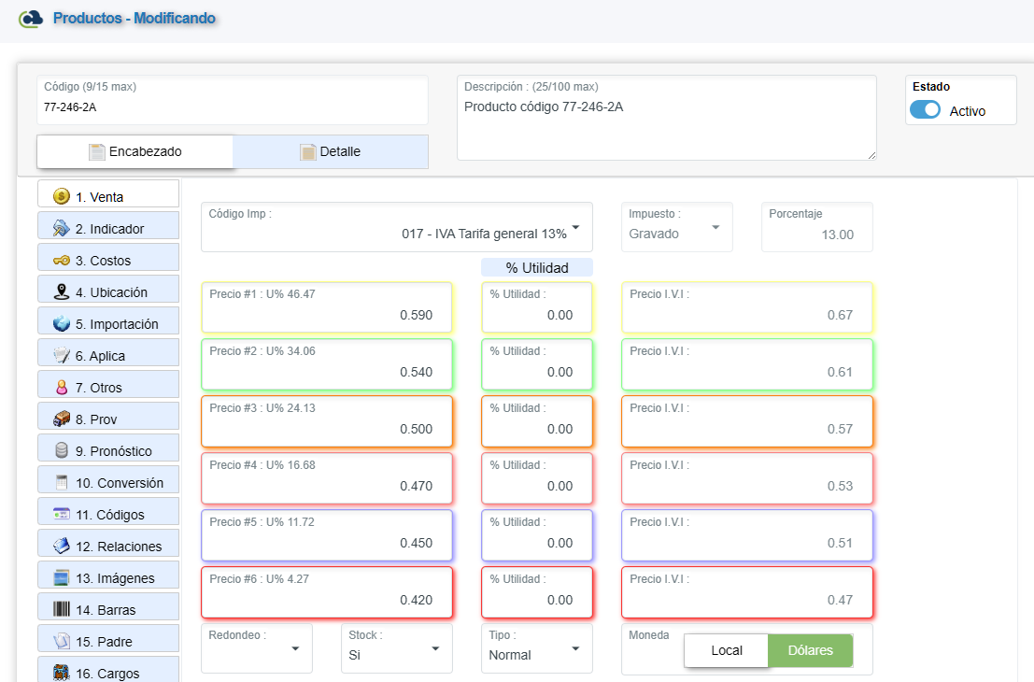Click the Ubicación map pin icon
1034x682 pixels.
click(62, 291)
